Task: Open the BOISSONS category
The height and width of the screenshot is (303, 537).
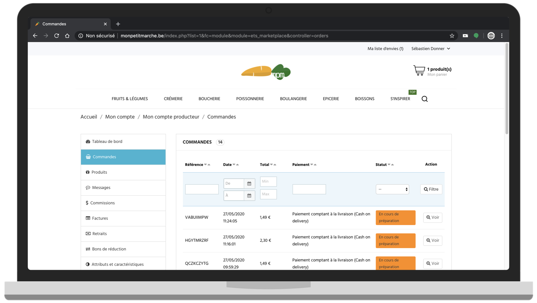Action: [364, 99]
